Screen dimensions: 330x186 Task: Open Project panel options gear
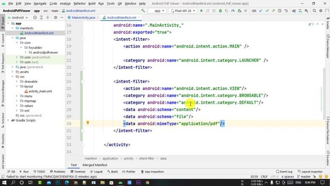click(x=56, y=18)
